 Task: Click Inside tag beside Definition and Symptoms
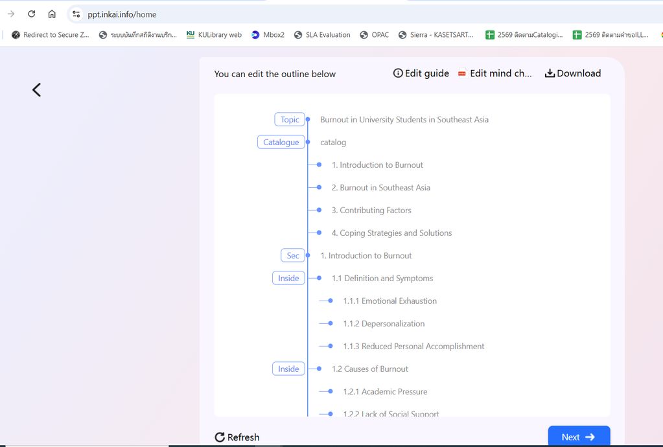pos(288,279)
